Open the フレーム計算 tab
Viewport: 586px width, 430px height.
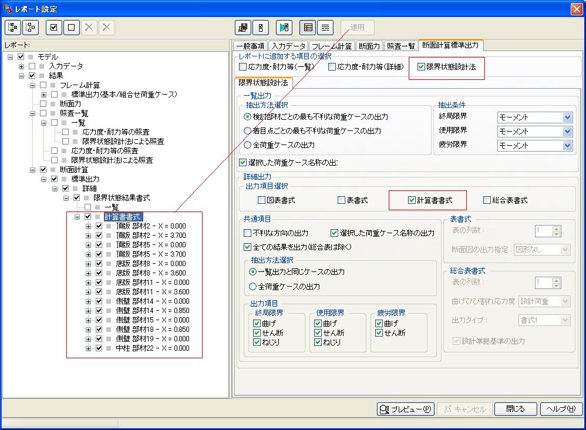coord(332,46)
